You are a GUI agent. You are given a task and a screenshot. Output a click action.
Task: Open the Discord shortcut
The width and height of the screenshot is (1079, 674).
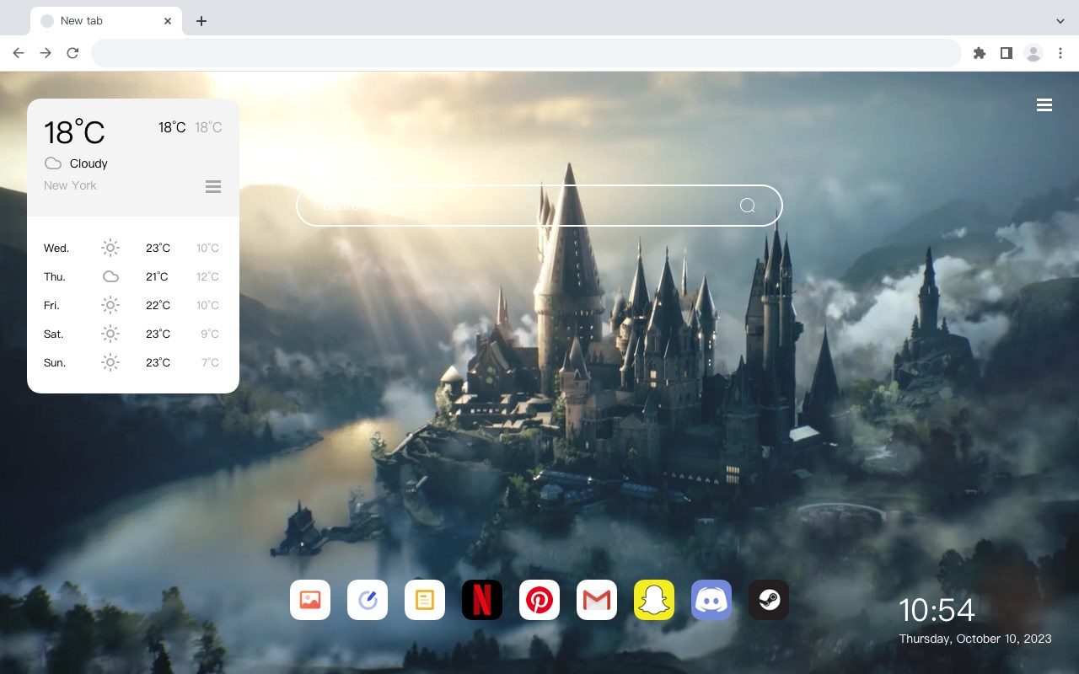pos(711,600)
